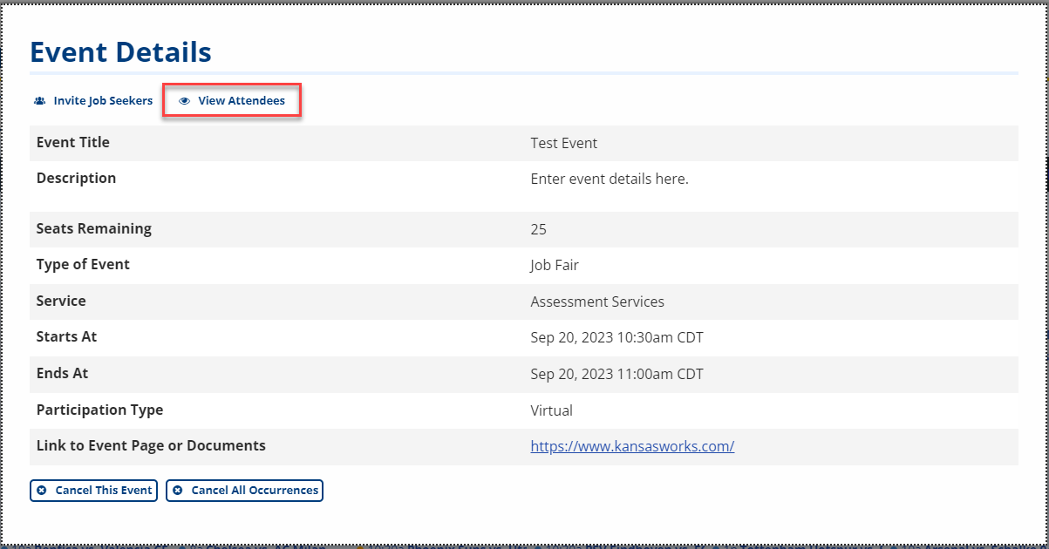Click the description text 'Enter event details here.'

(609, 179)
